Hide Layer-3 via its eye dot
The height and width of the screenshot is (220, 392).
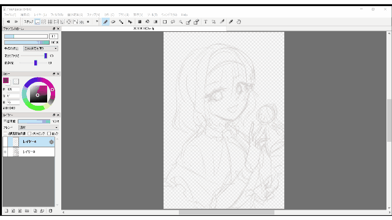(x=5, y=152)
